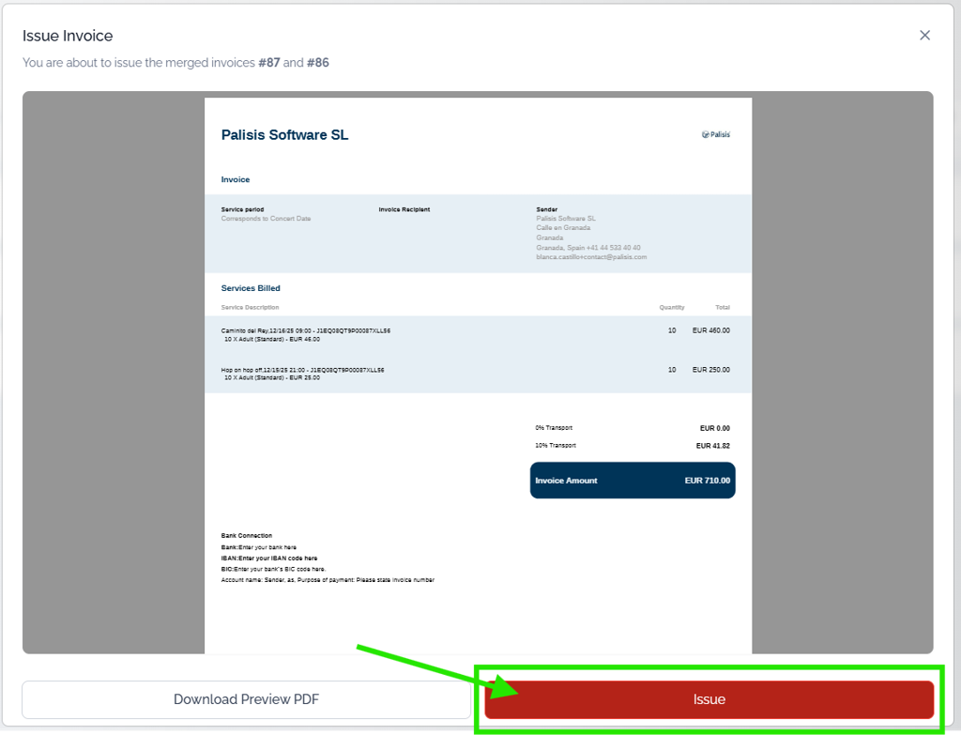Click the 'Services Billed' heading

[251, 288]
